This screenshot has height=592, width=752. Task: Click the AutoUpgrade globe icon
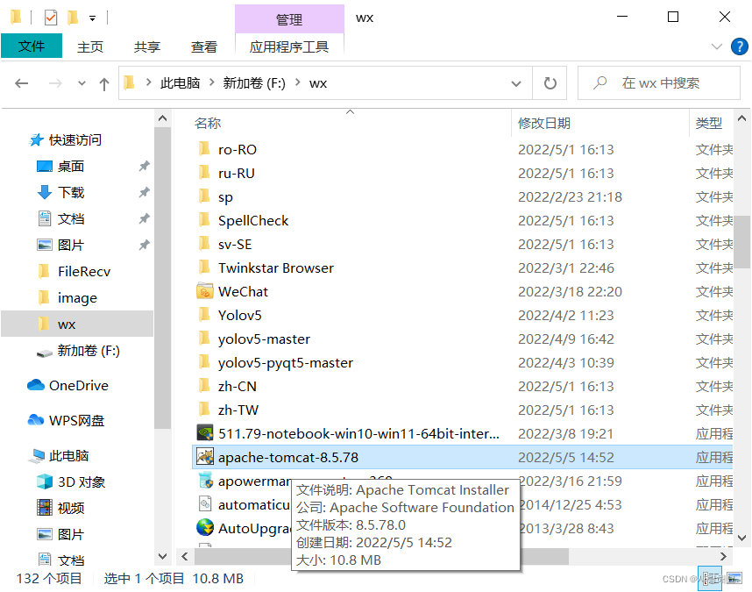pyautogui.click(x=205, y=528)
